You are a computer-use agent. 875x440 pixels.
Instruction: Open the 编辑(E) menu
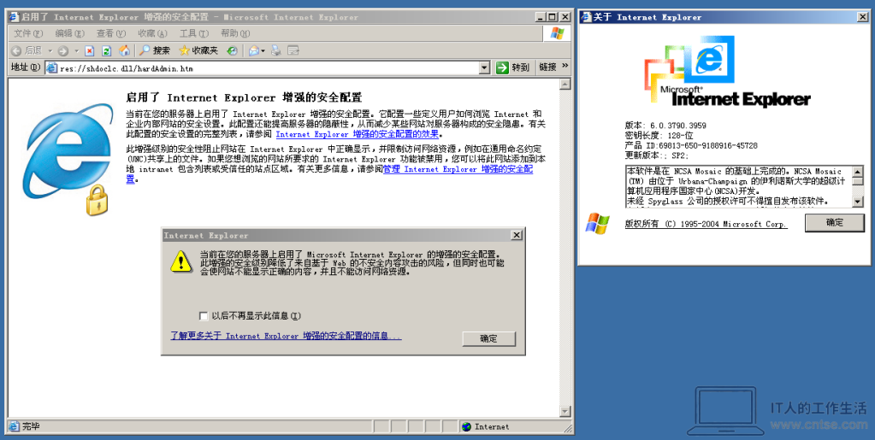[70, 33]
